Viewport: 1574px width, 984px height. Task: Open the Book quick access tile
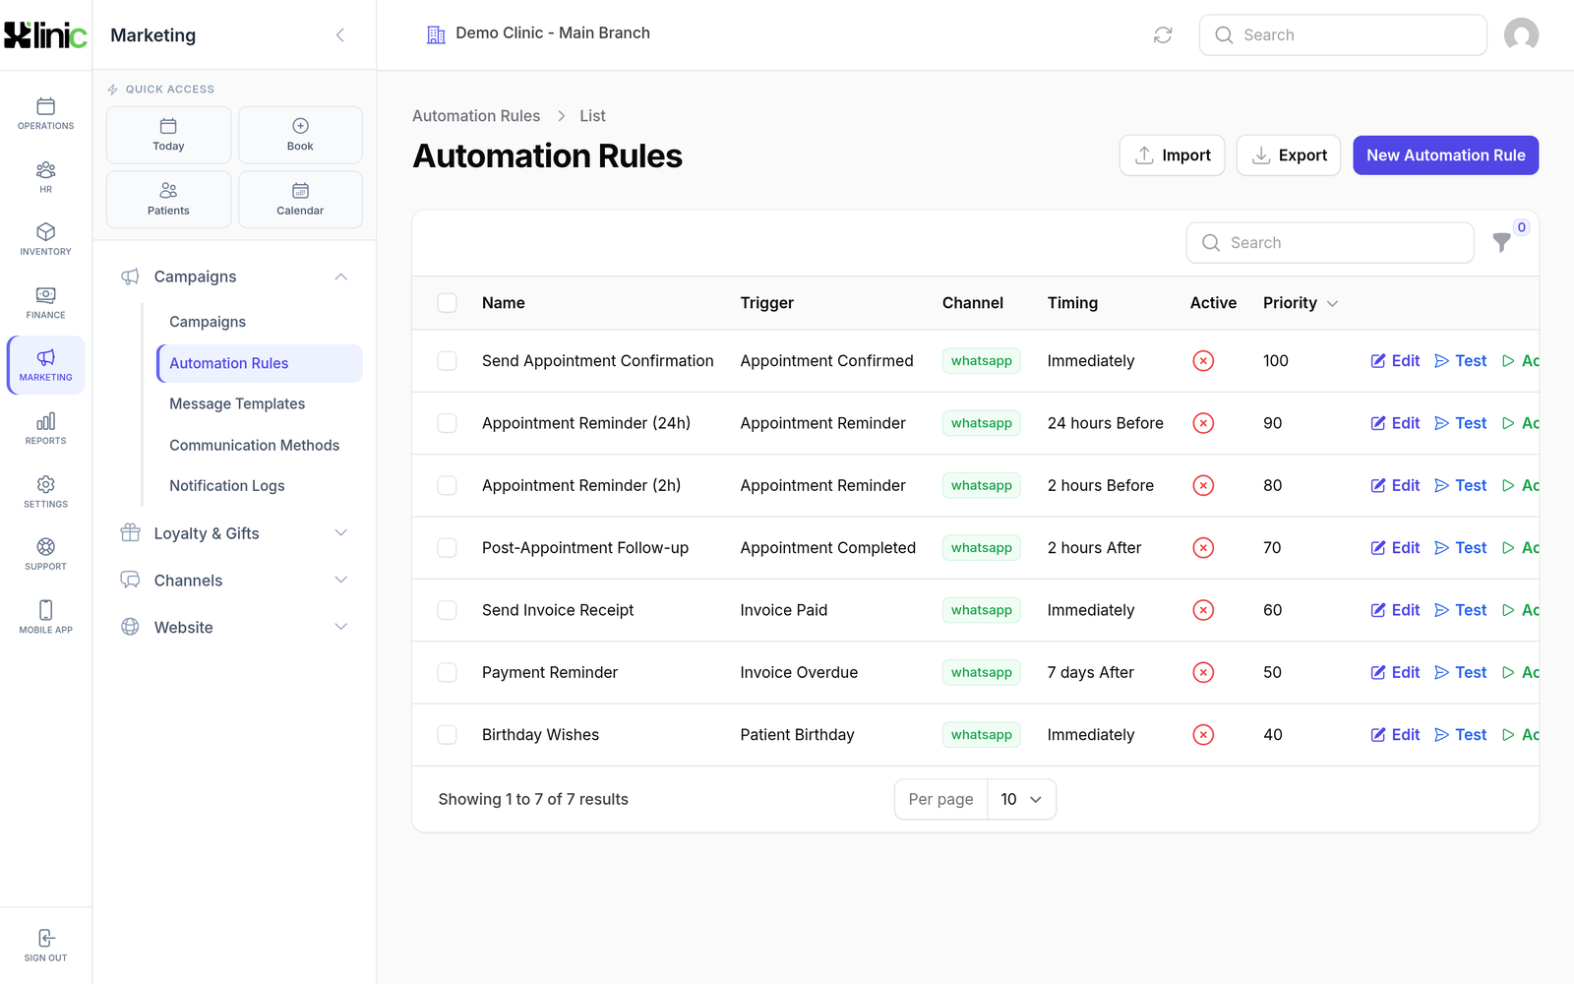(300, 135)
